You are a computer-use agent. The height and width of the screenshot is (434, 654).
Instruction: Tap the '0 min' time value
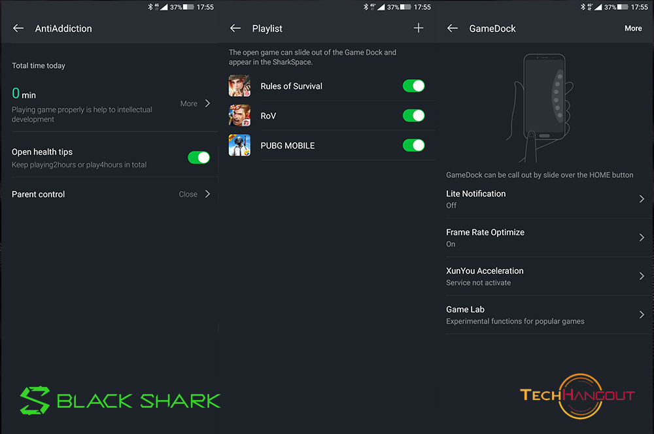24,93
